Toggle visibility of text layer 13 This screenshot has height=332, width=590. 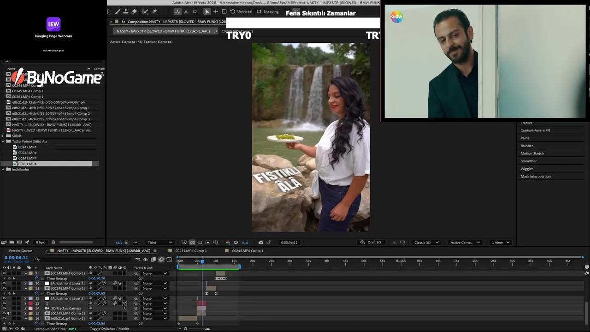tap(4, 303)
